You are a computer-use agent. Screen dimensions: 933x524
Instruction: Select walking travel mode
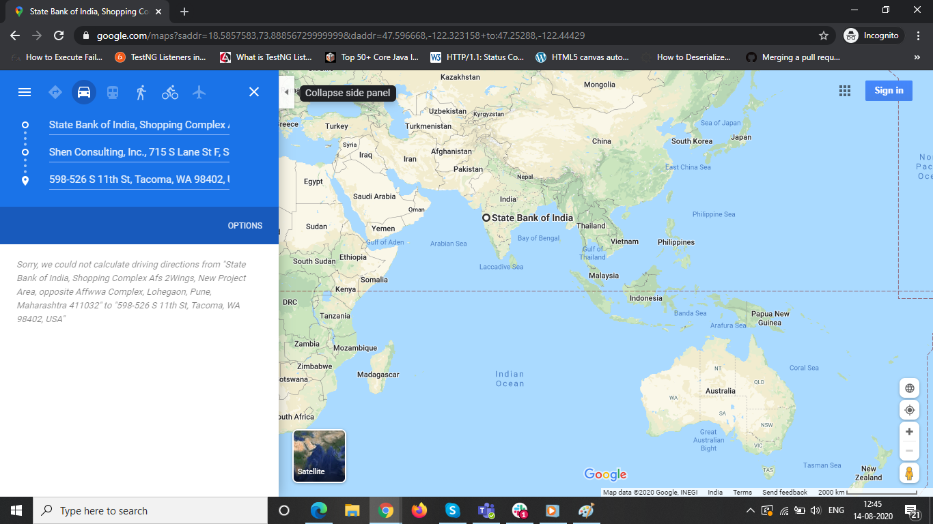141,92
